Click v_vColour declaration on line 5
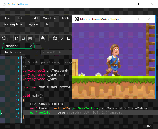The height and width of the screenshot is (129, 158). click(56, 75)
